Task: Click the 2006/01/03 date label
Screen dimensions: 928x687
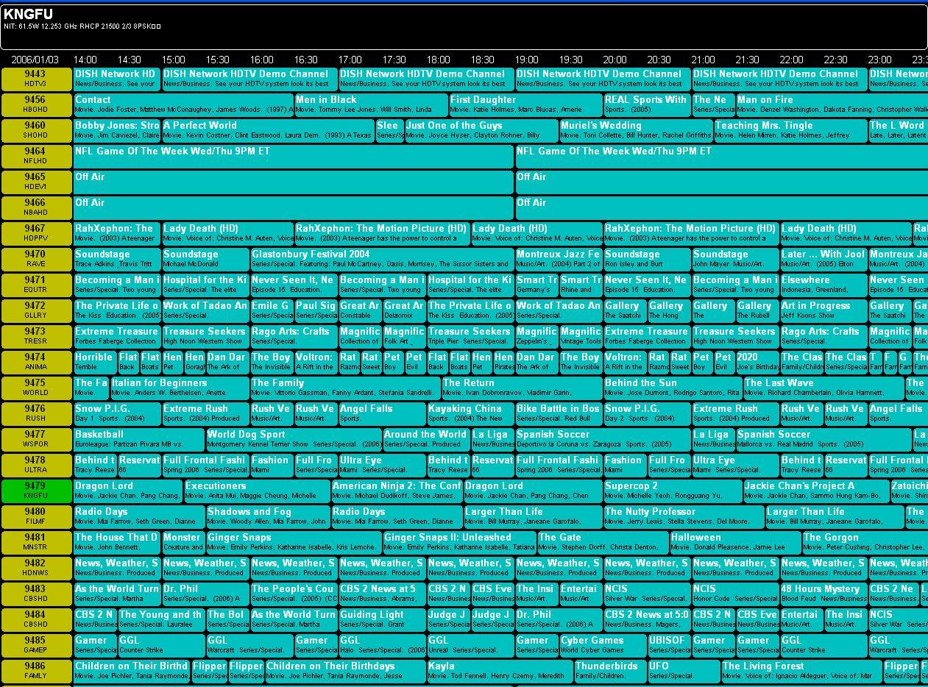Action: (35, 60)
